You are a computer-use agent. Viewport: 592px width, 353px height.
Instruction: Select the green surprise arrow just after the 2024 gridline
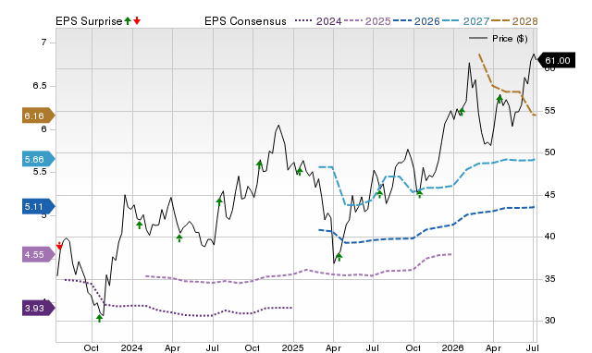[140, 225]
